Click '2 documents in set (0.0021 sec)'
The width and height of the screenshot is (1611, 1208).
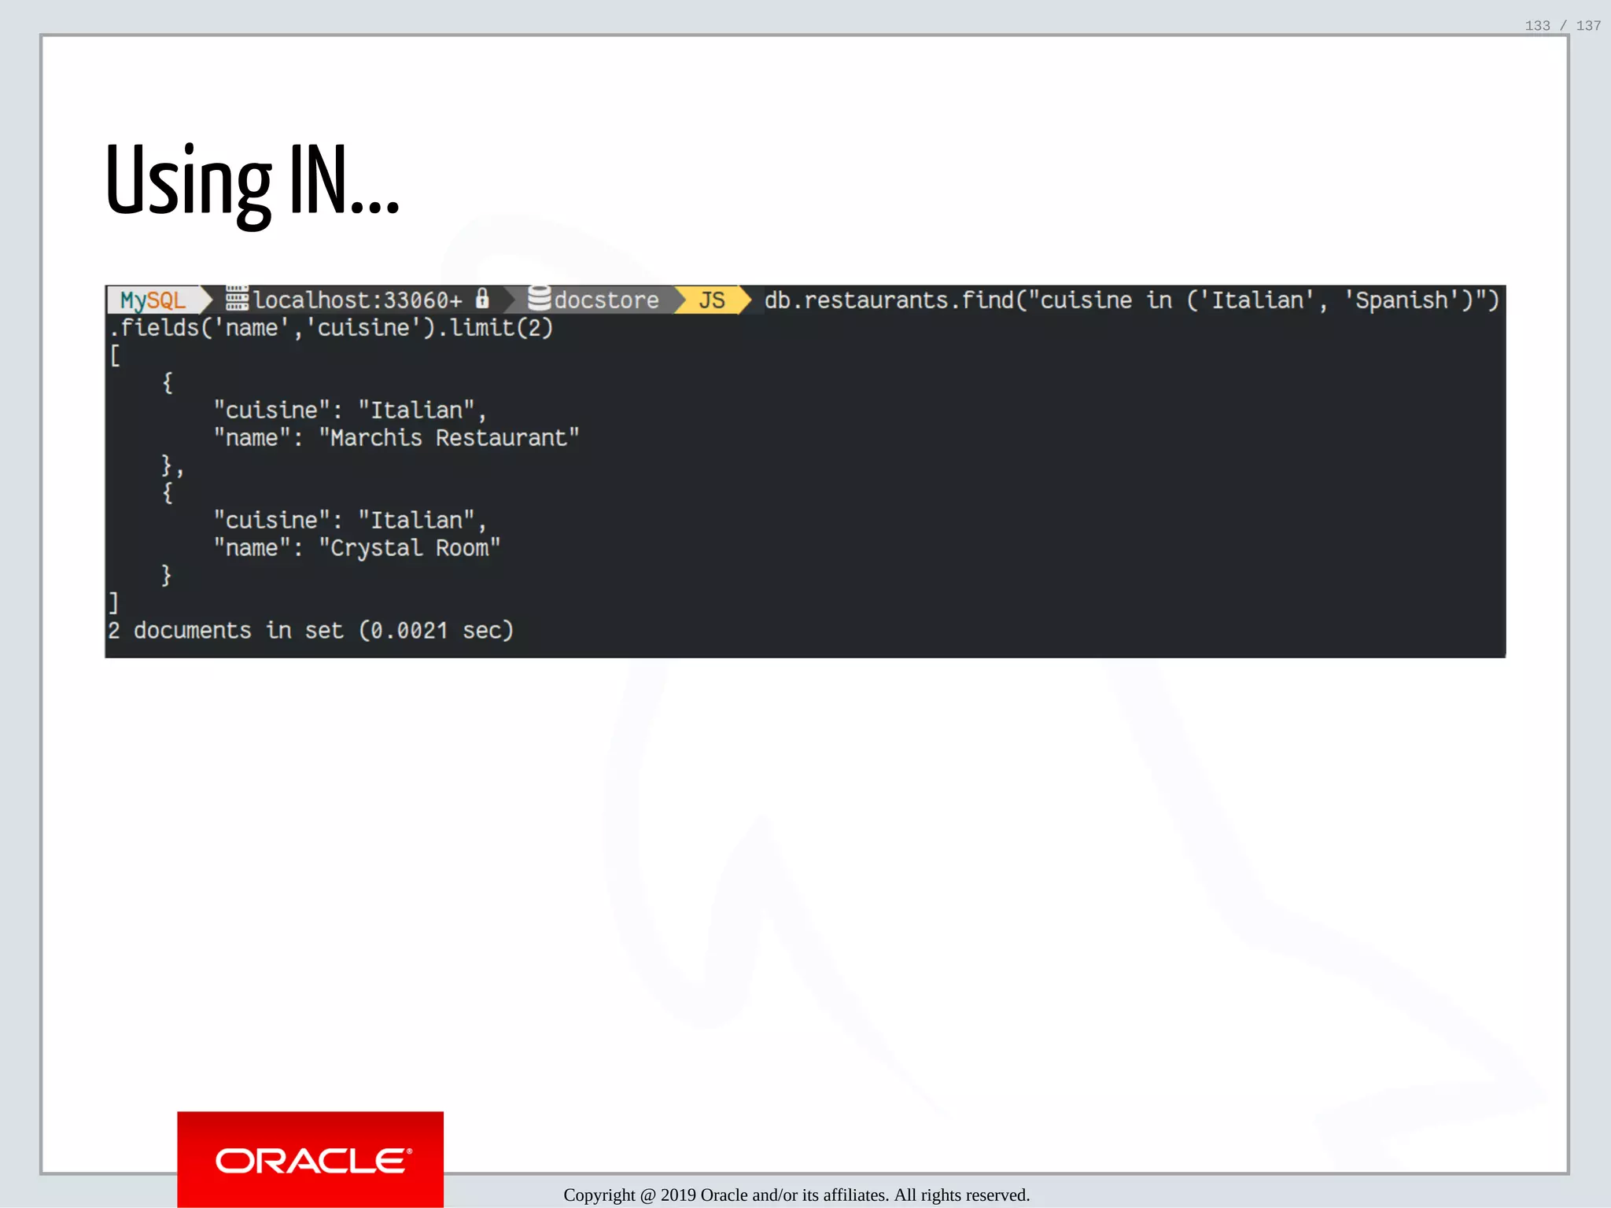[x=311, y=631]
